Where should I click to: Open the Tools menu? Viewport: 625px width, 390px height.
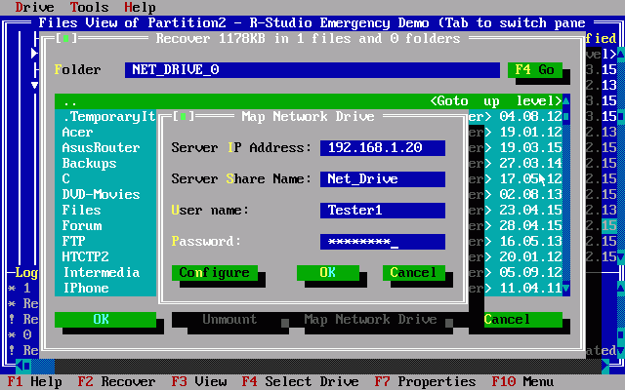pos(89,7)
